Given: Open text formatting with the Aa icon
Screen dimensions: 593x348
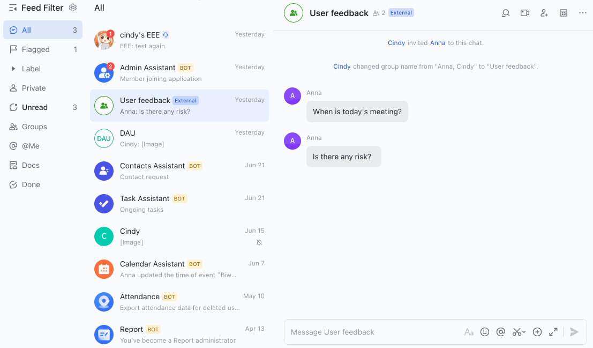Looking at the screenshot, I should 469,332.
